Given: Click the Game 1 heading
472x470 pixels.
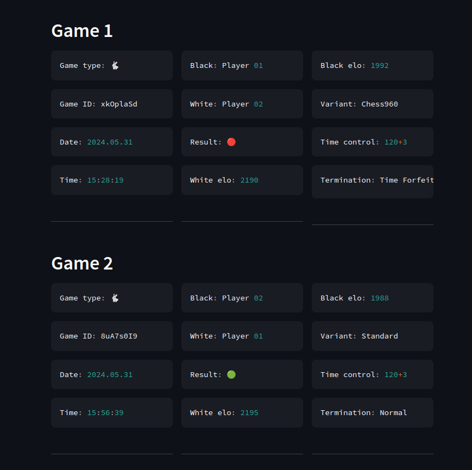Looking at the screenshot, I should (x=82, y=31).
